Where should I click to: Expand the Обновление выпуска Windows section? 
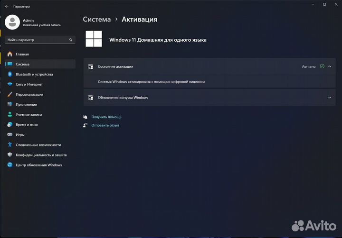coord(330,98)
